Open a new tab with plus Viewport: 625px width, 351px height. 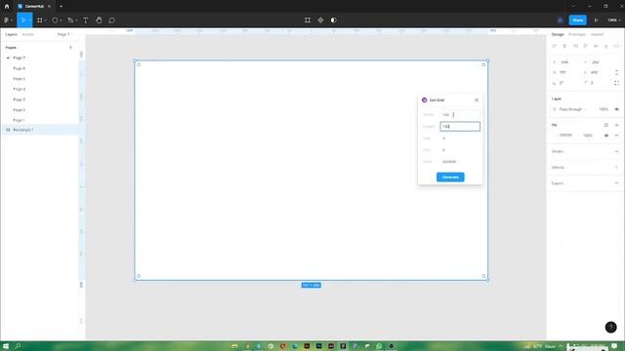[61, 7]
